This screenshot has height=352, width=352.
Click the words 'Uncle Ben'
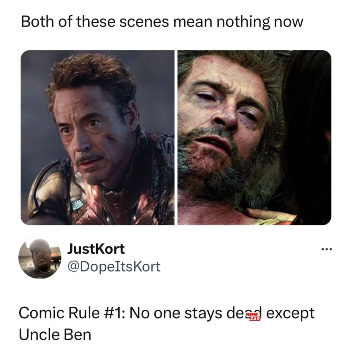[x=55, y=334]
